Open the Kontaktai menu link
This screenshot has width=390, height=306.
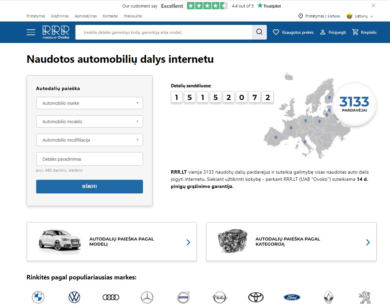point(110,16)
